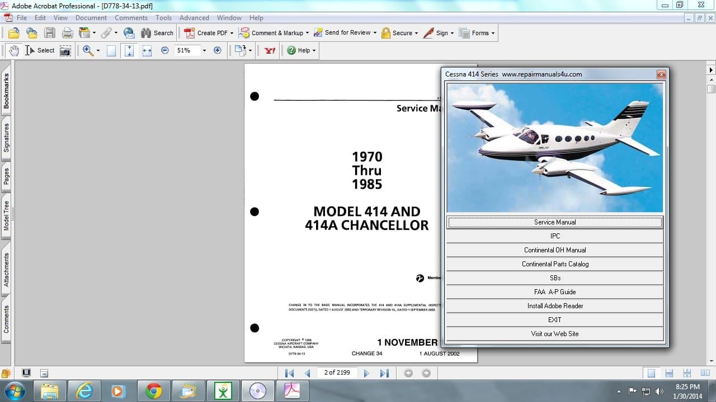Select the Zoom In tool

click(88, 50)
